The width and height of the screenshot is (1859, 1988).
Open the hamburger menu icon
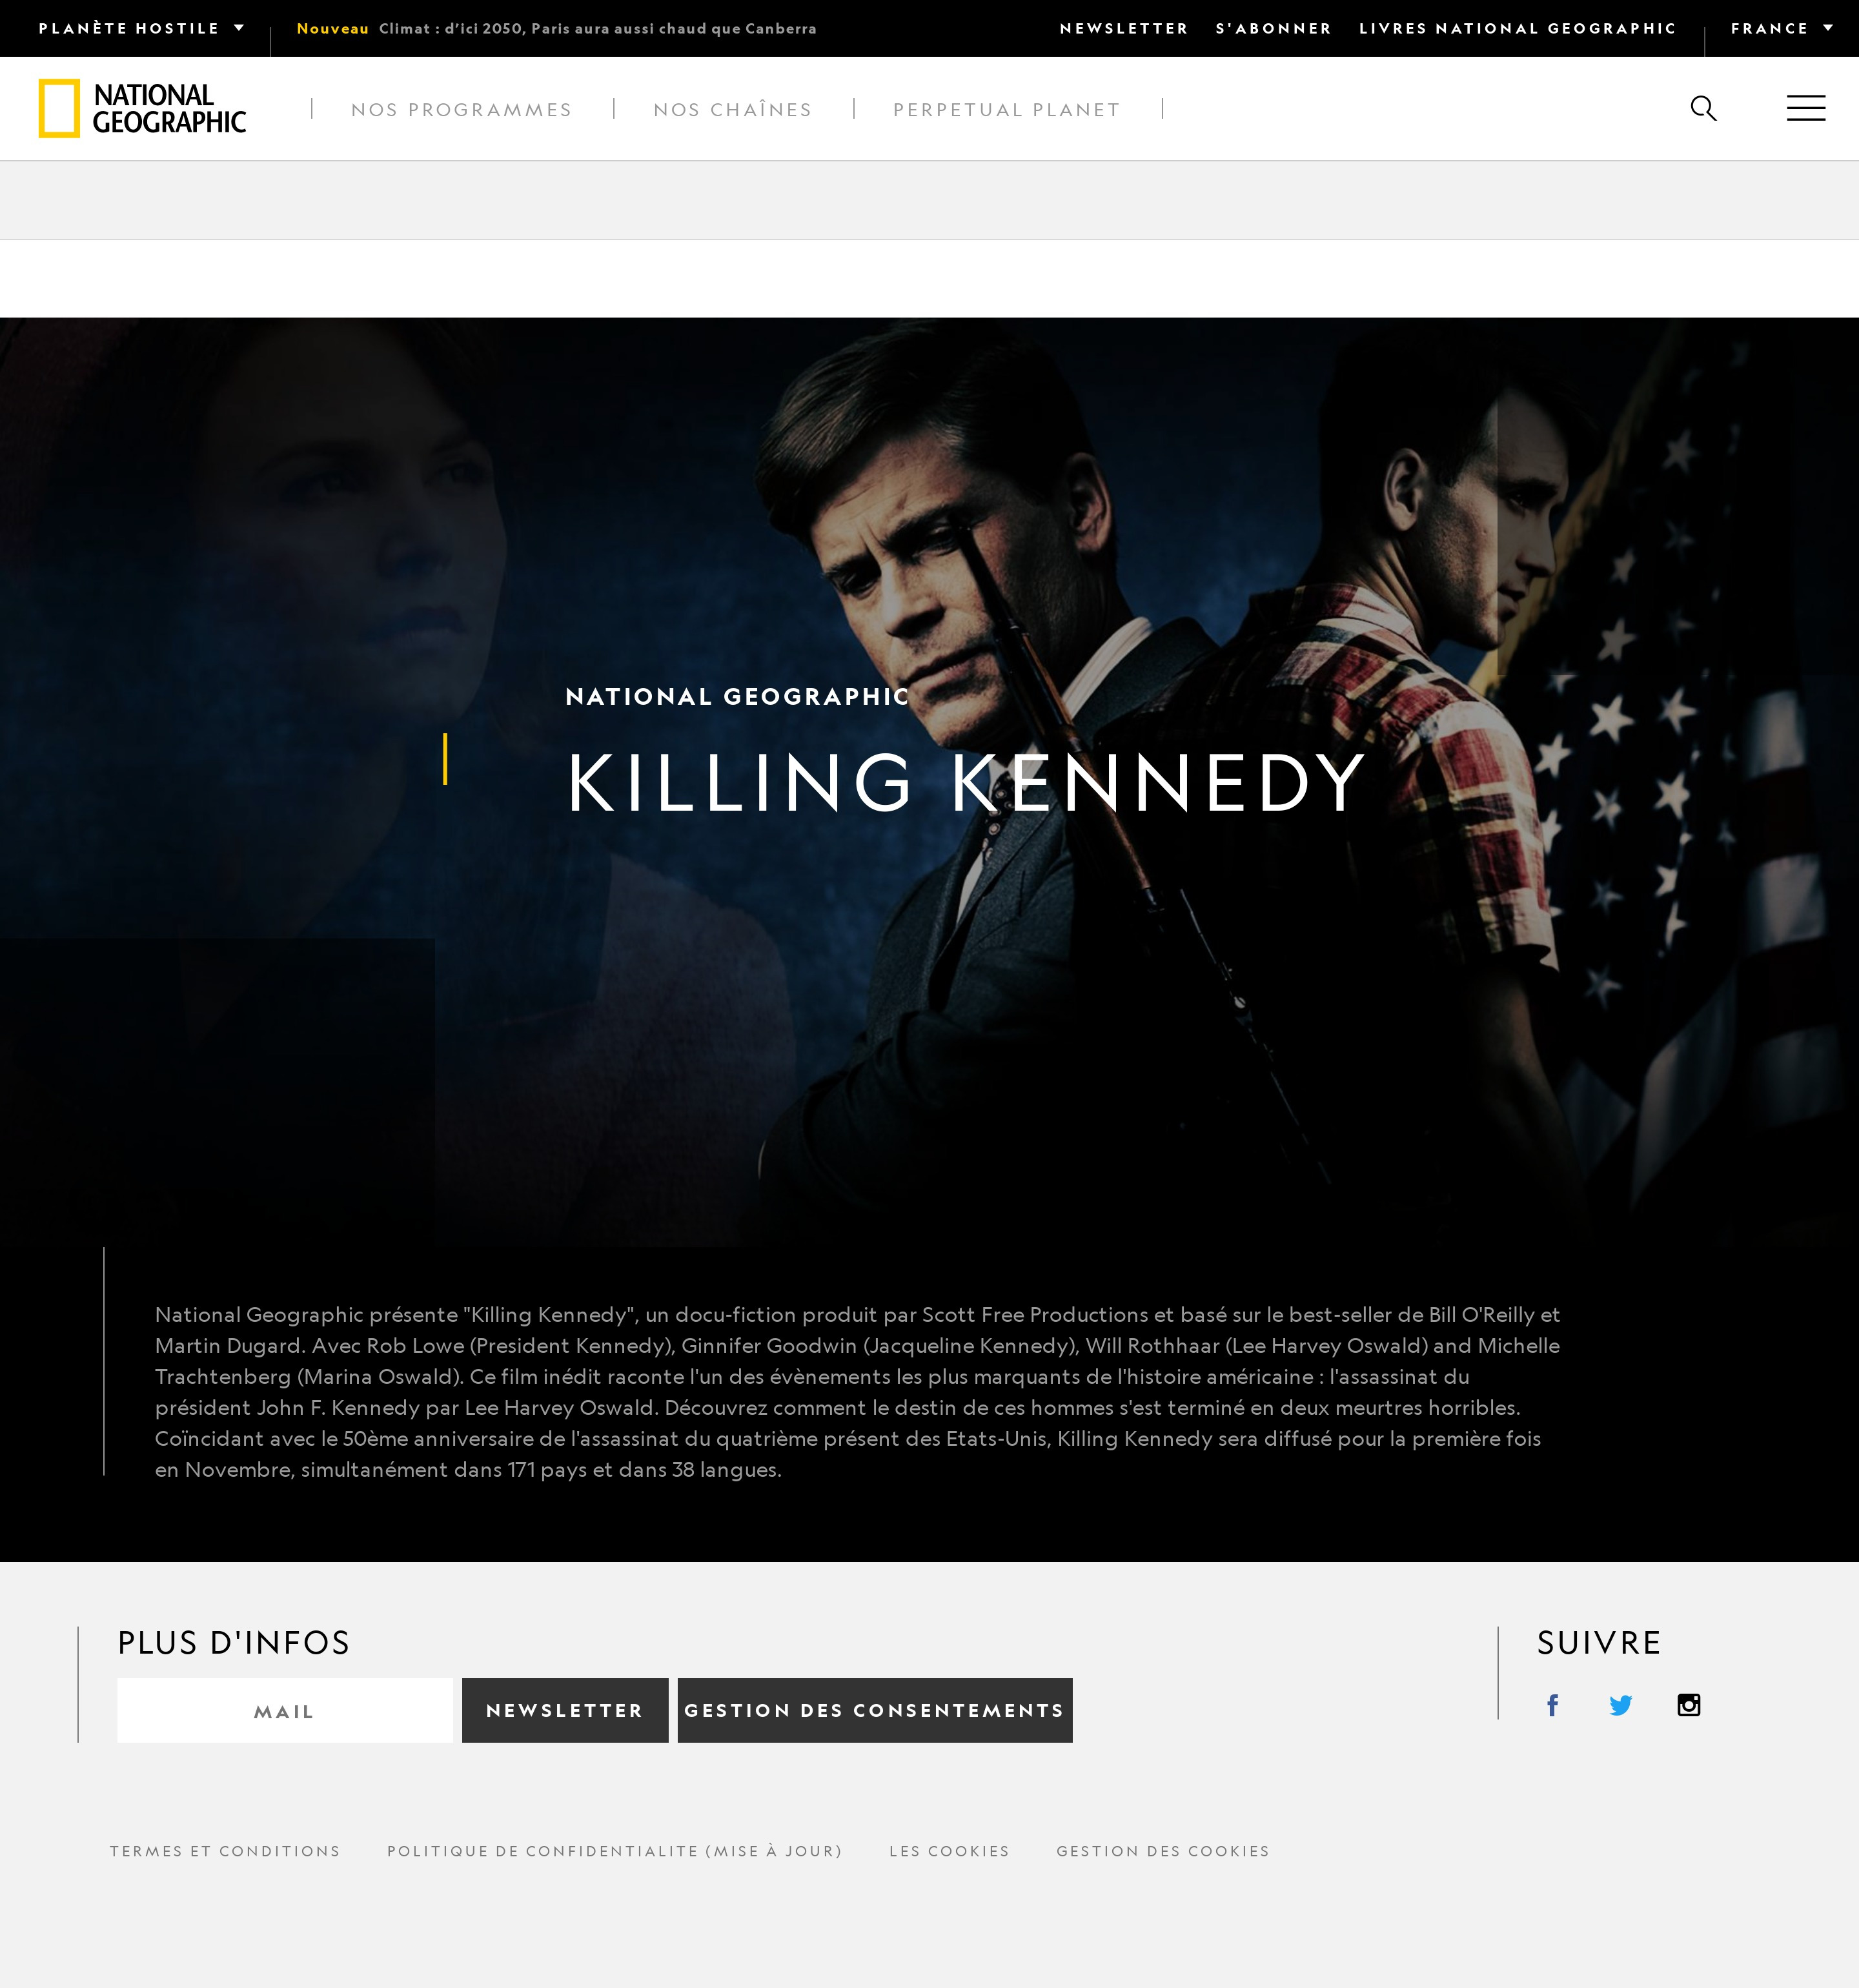click(x=1805, y=108)
